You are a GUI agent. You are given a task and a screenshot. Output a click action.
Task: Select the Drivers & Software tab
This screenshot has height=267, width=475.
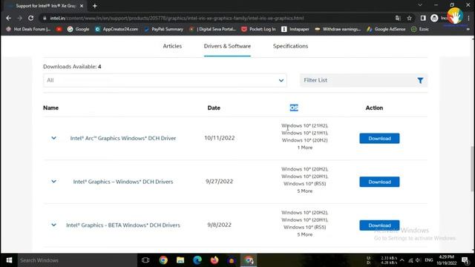[x=227, y=46]
